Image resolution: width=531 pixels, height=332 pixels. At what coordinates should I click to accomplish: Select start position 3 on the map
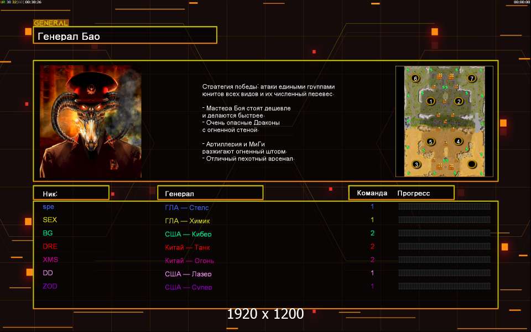pyautogui.click(x=416, y=164)
